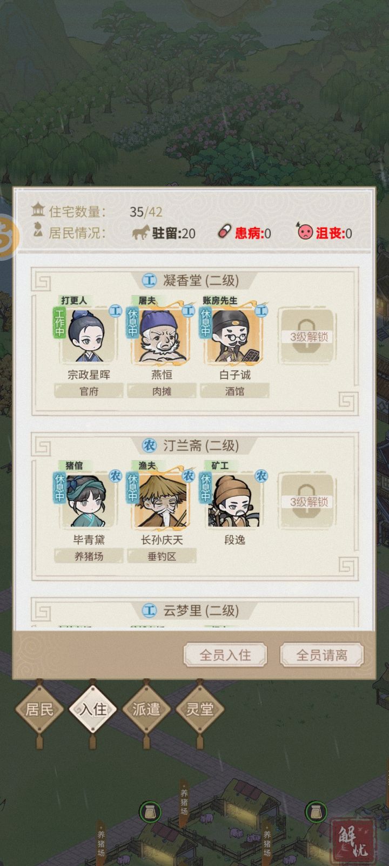This screenshot has height=866, width=389.
Task: Tap 官府 workplace label
Action: click(89, 391)
